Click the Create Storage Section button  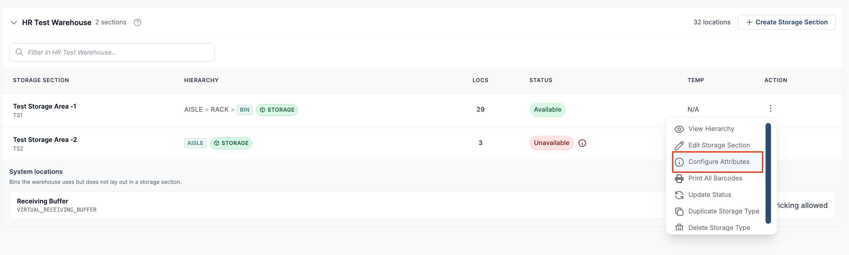[x=786, y=22]
